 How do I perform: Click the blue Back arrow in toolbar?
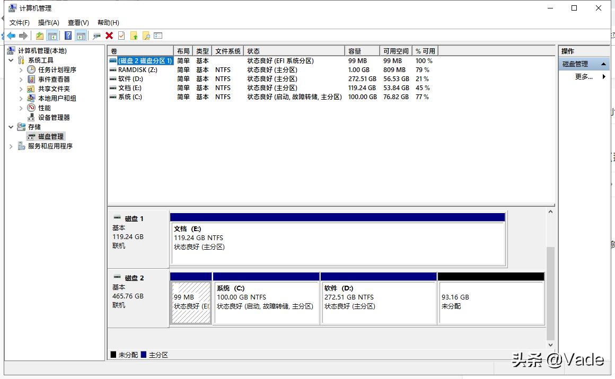(x=11, y=36)
